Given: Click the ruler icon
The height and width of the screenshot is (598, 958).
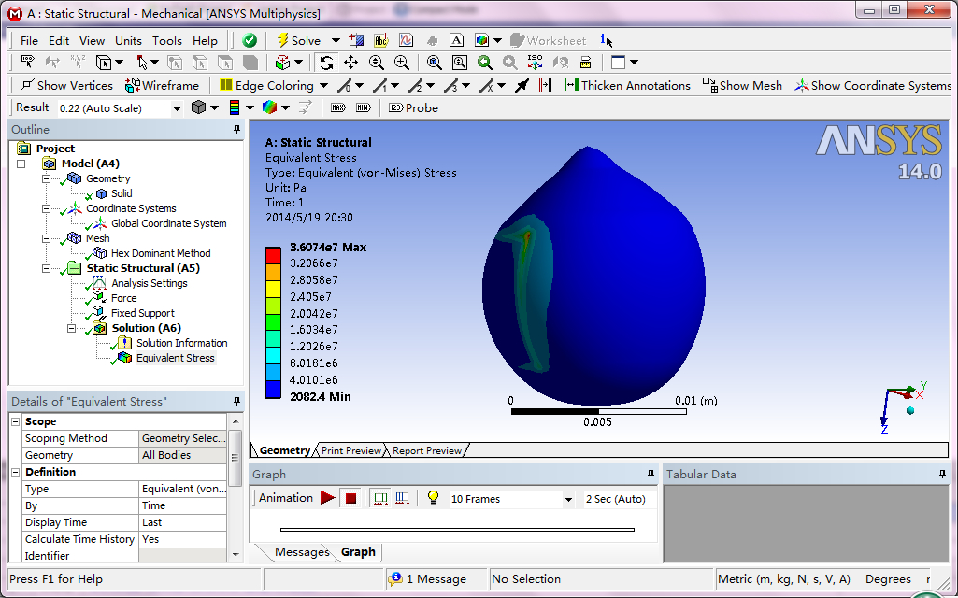Looking at the screenshot, I should click(585, 63).
